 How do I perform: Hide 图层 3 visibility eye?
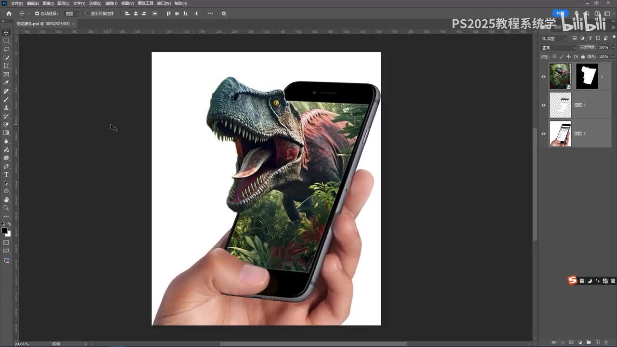(544, 105)
